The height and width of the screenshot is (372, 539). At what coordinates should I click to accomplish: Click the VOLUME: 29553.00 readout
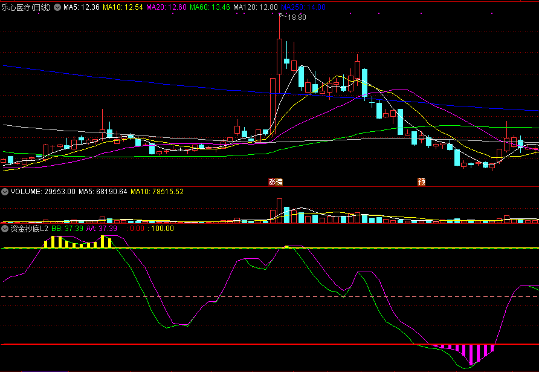click(x=43, y=192)
